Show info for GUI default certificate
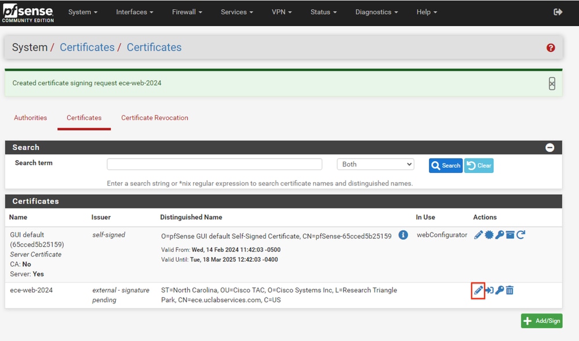 pos(403,235)
